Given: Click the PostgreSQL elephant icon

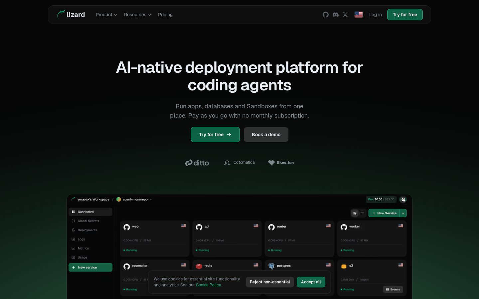Looking at the screenshot, I should point(271,266).
